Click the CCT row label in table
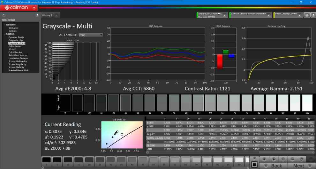The height and width of the screenshot is (169, 316). pos(149,142)
